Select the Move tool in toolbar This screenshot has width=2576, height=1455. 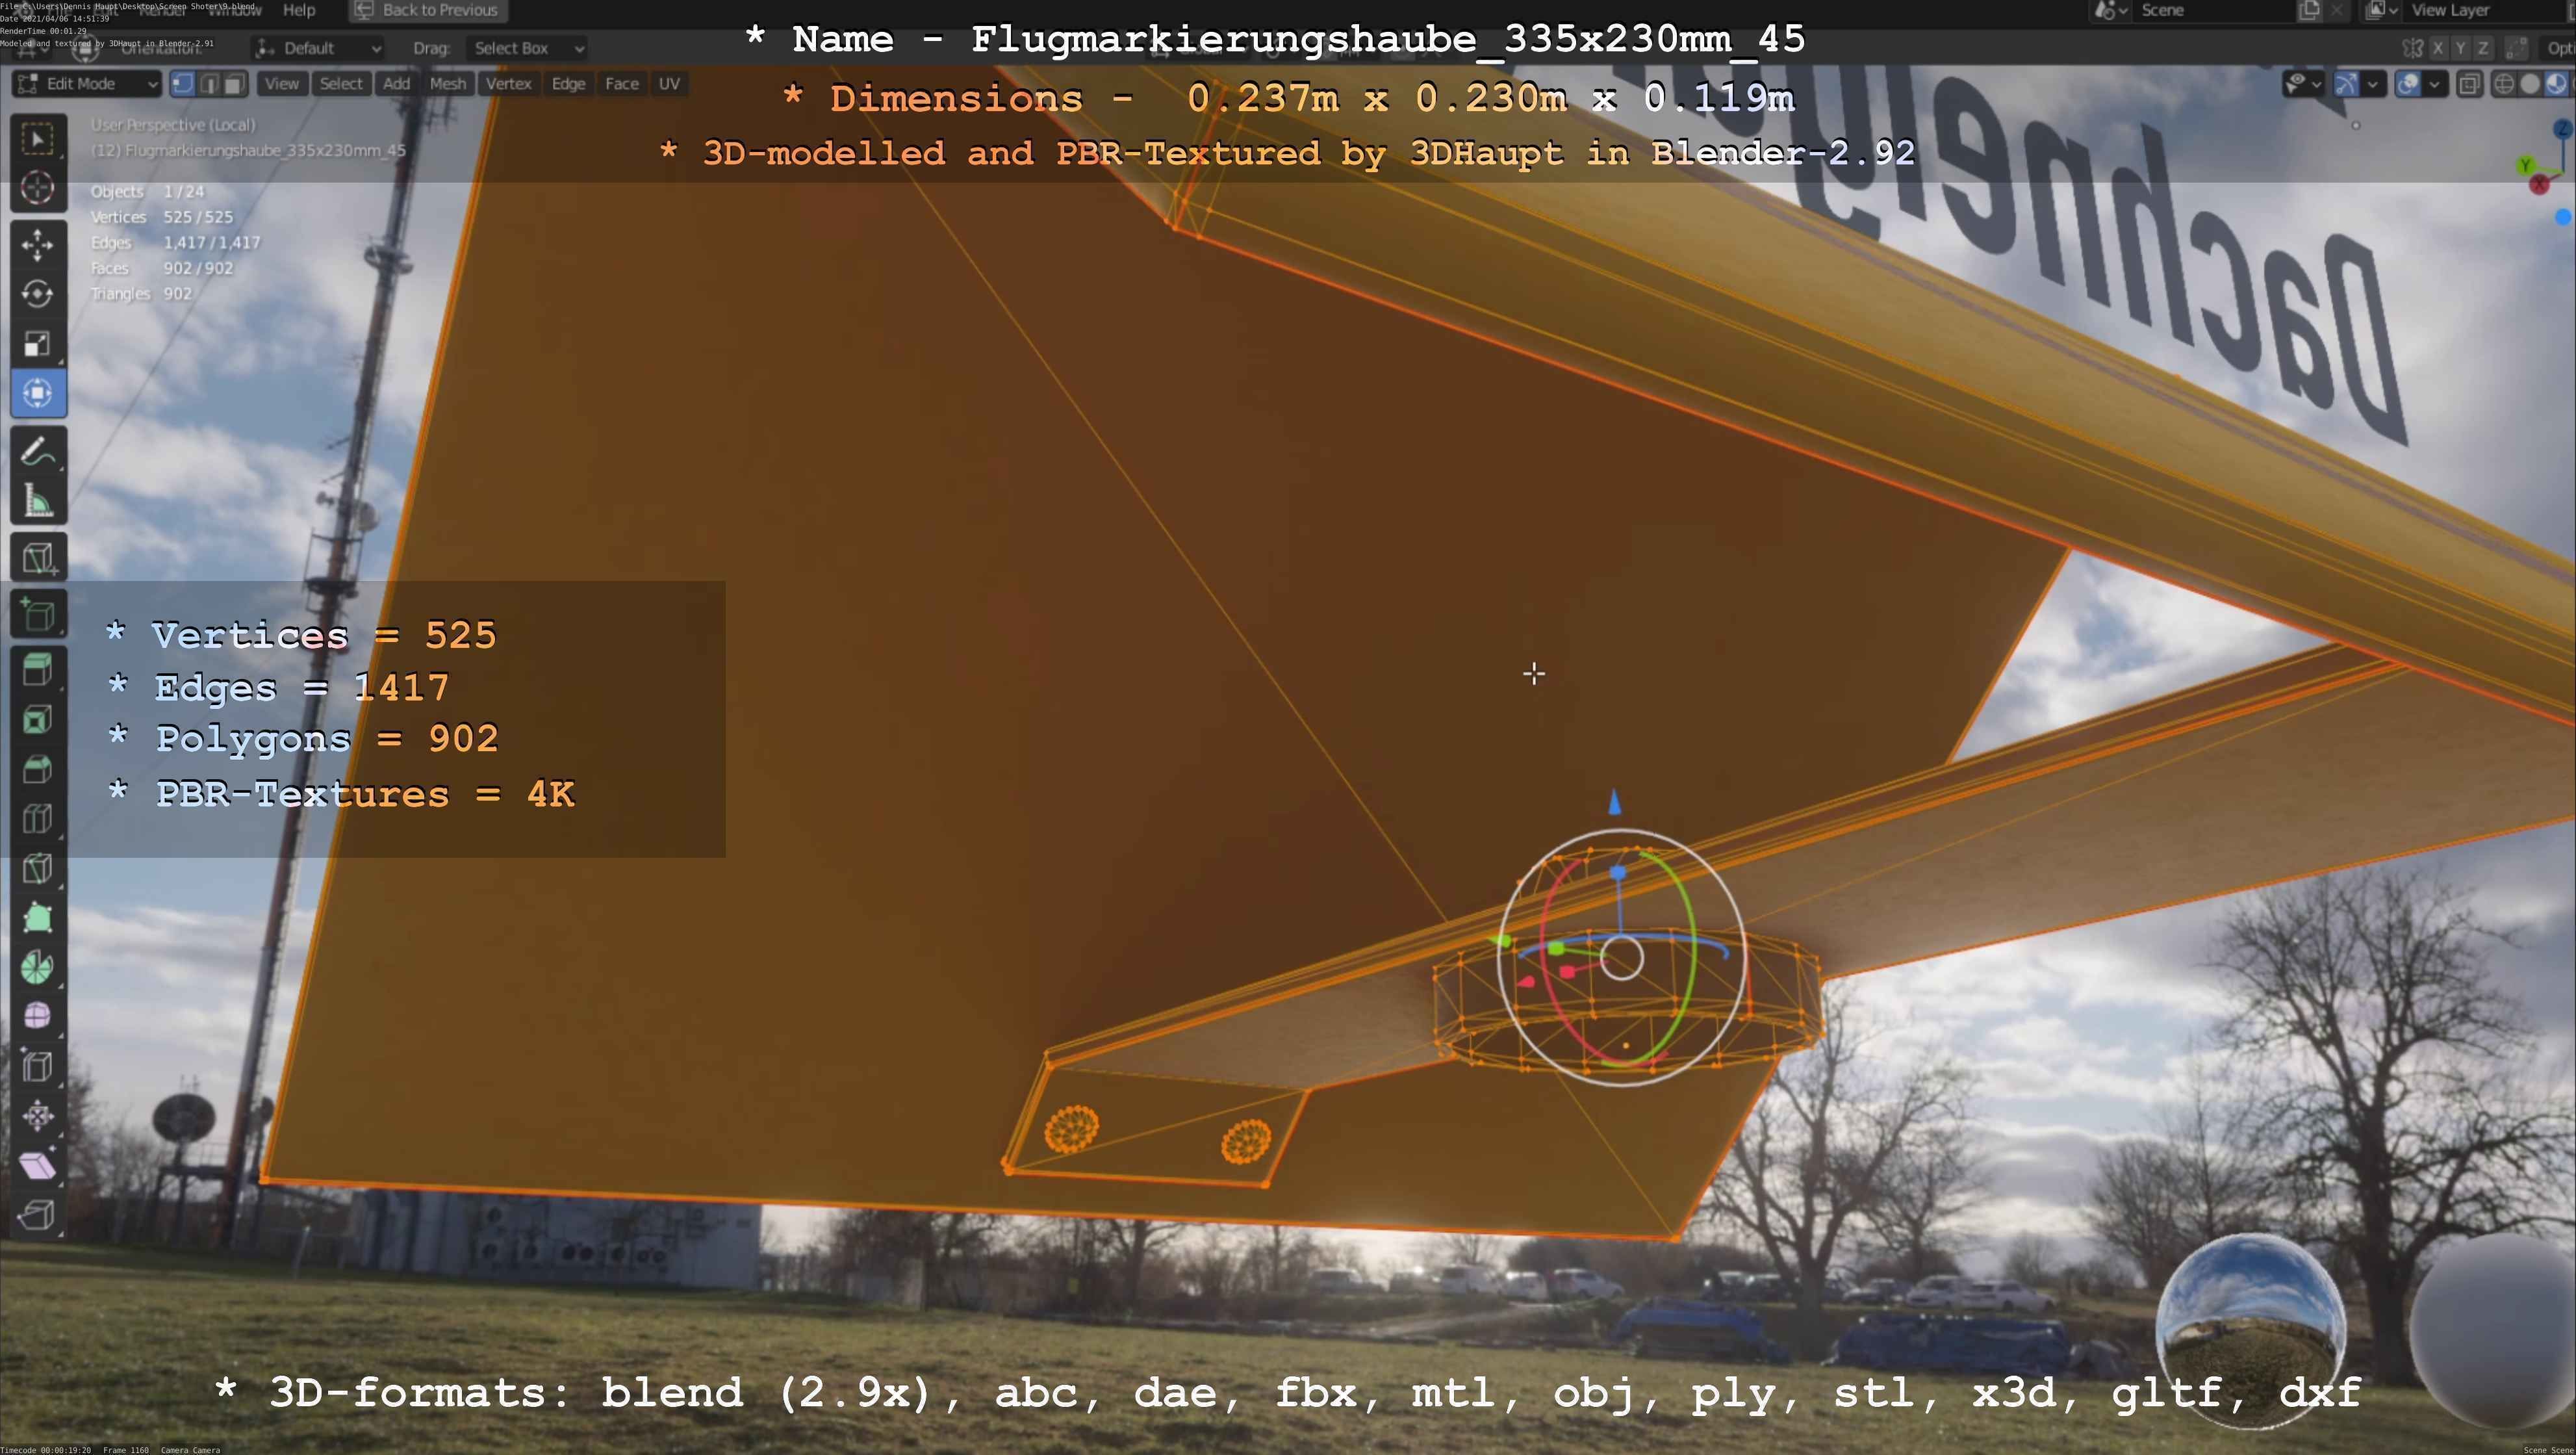(37, 245)
